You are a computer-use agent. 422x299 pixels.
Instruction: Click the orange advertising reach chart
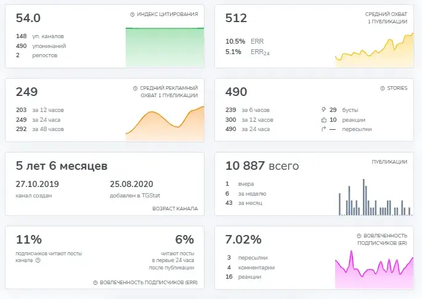pyautogui.click(x=164, y=124)
